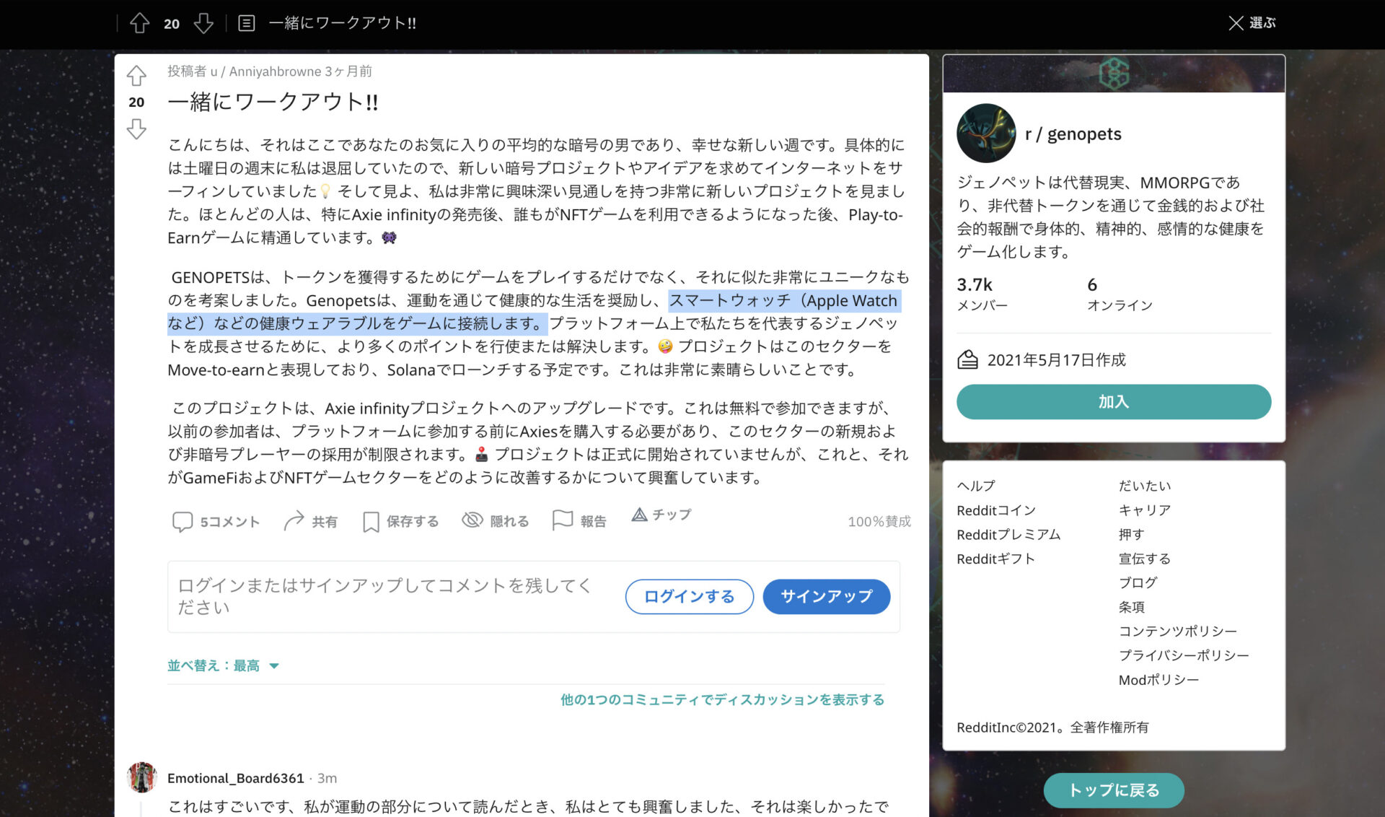Give a チップ tip to the post

click(661, 515)
